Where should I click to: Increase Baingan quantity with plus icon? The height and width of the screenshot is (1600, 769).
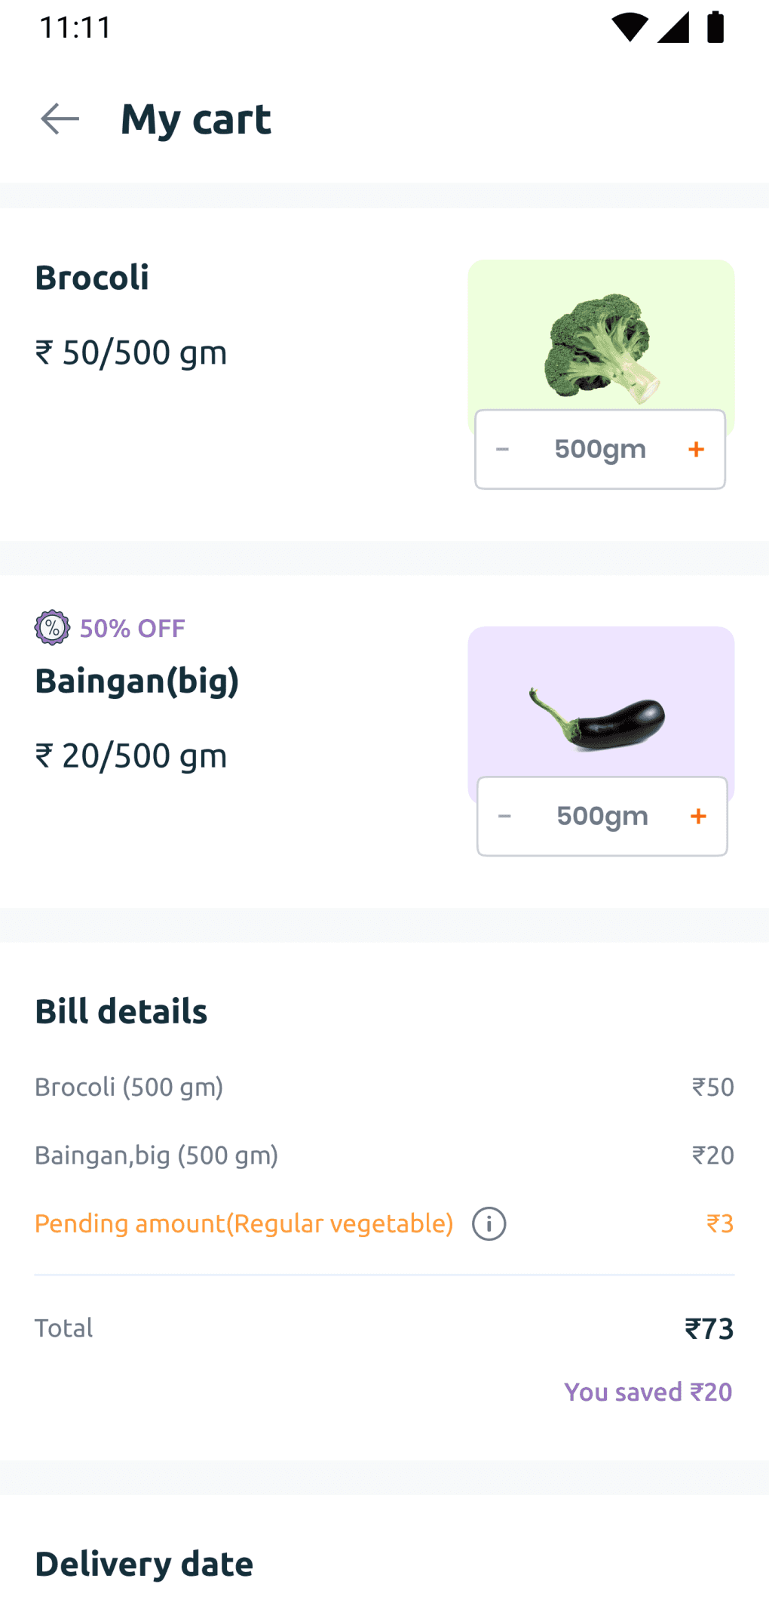(x=698, y=817)
